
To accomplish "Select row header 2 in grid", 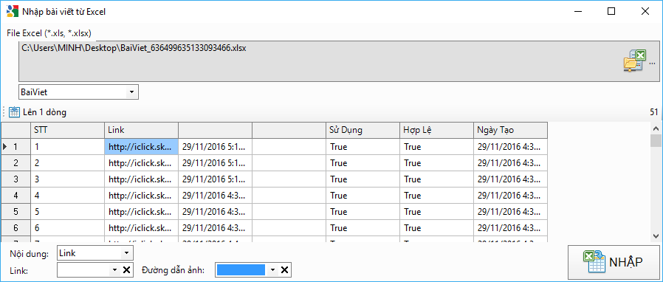I will [16, 162].
